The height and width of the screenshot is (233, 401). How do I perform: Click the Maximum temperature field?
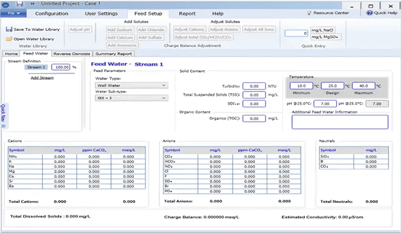tap(364, 86)
